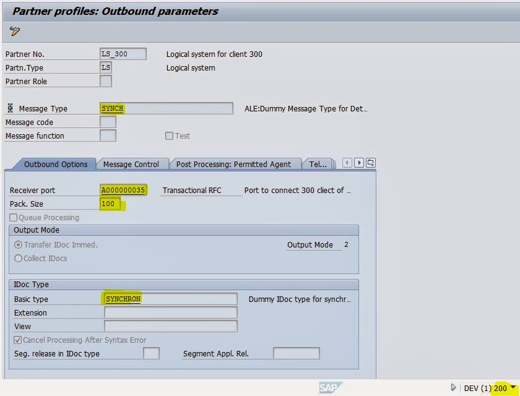
Task: Click the Output Mode value 2
Action: (x=346, y=244)
